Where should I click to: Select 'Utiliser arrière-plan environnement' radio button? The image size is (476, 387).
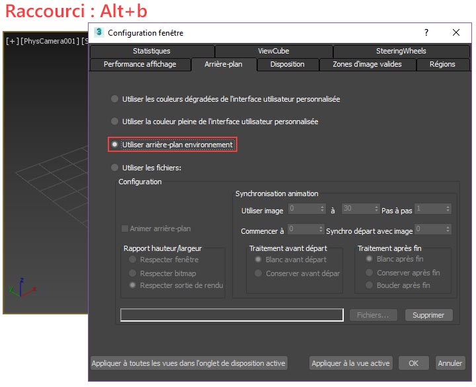115,145
